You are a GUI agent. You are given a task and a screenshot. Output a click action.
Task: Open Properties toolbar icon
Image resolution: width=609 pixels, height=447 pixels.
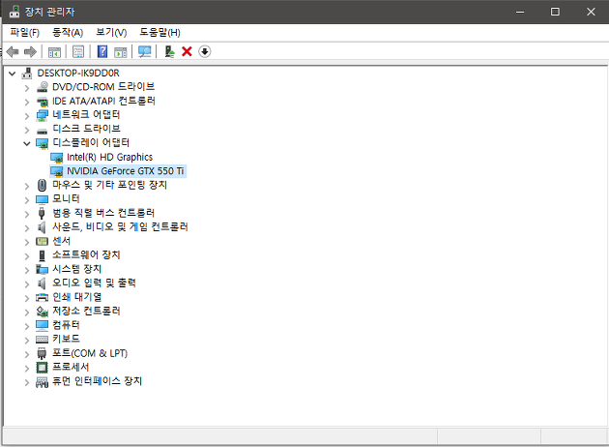pos(78,51)
